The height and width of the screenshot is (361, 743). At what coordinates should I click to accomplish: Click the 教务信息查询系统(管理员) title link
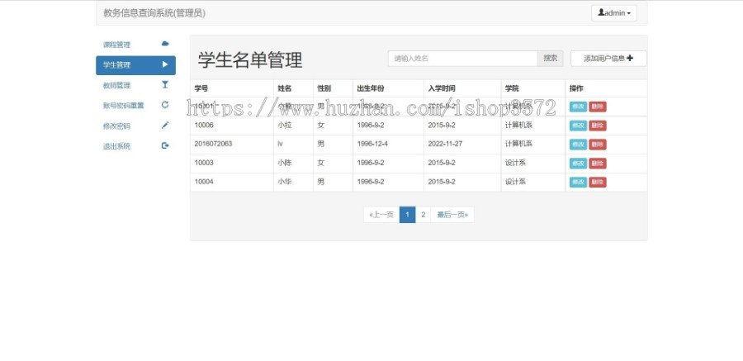click(154, 13)
